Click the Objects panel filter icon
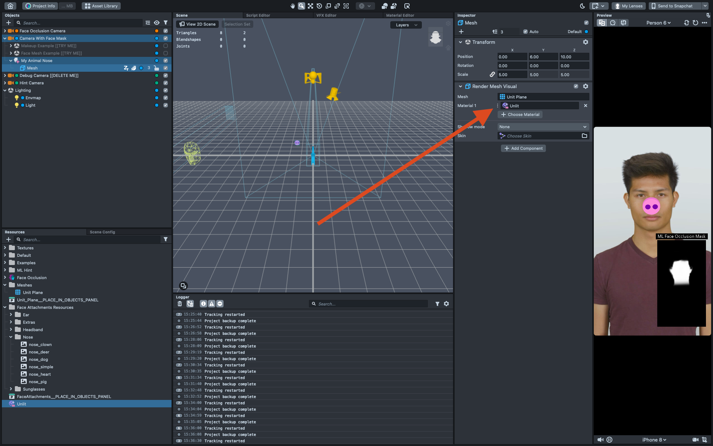Screen dimensions: 713x446 (x=166, y=23)
